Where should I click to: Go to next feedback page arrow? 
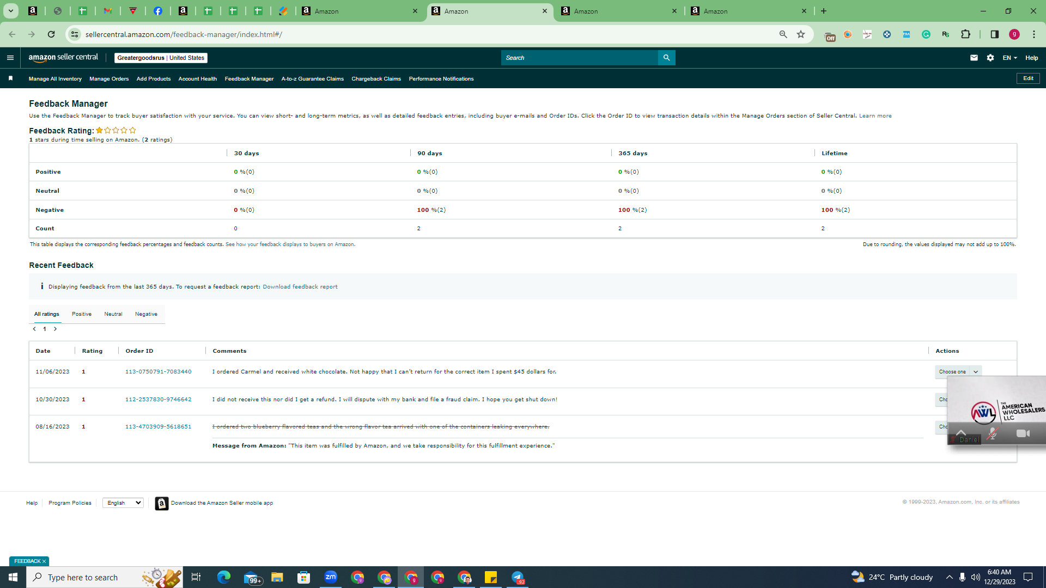click(x=55, y=329)
